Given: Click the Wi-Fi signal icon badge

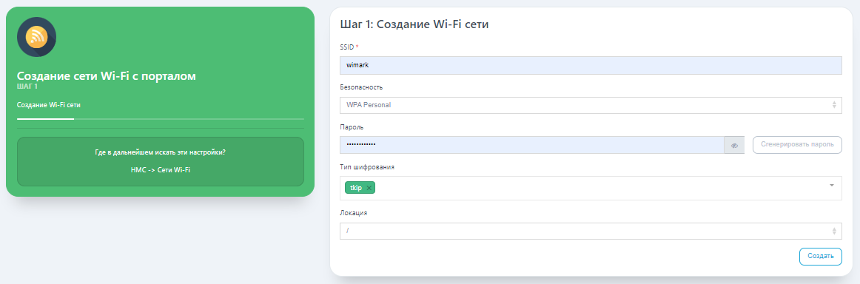Looking at the screenshot, I should (37, 37).
